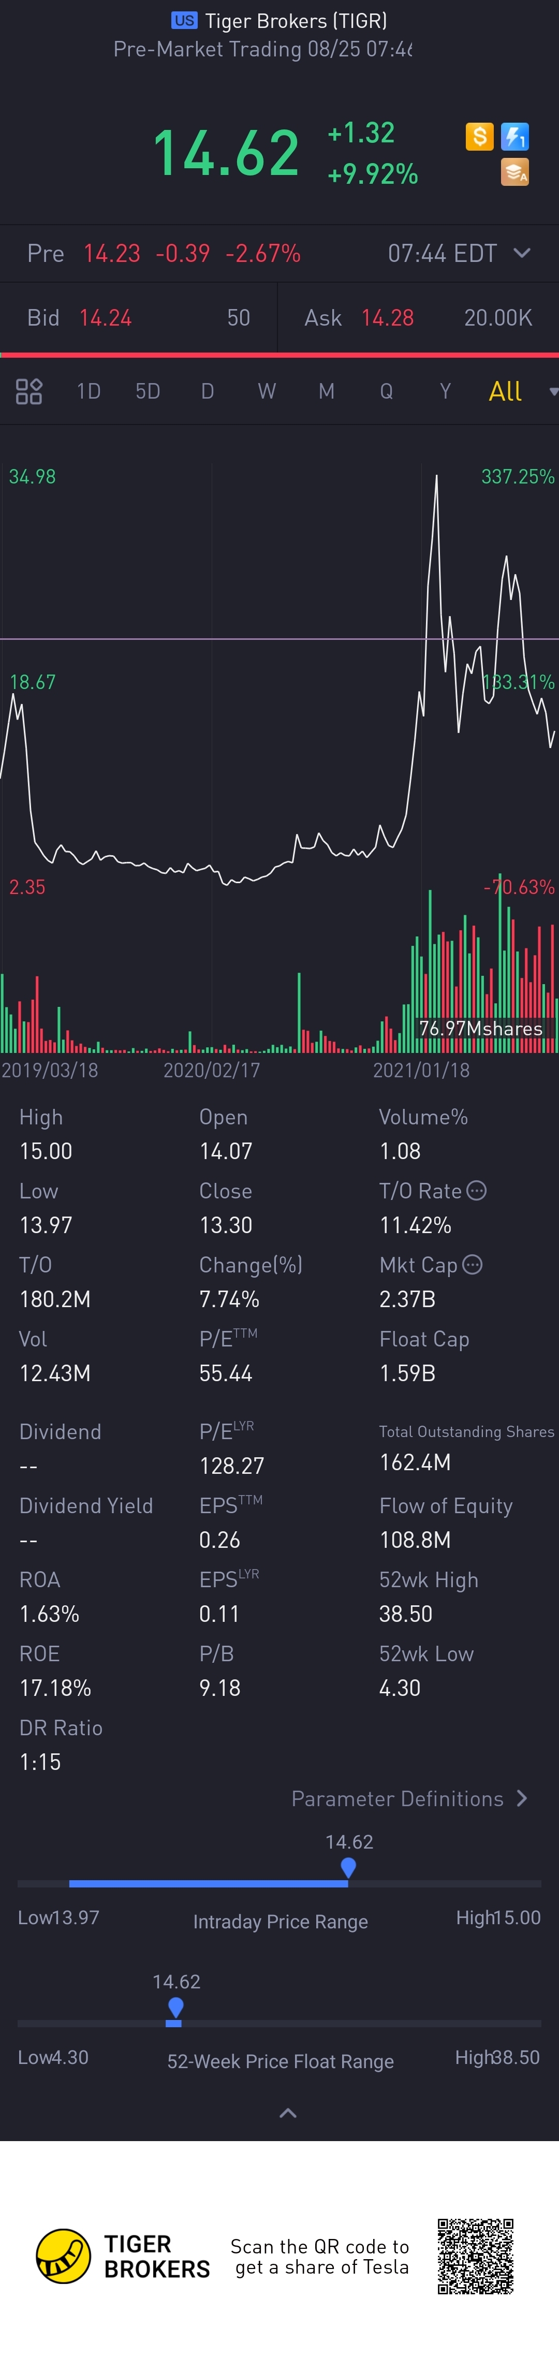Viewport: 559px width, 2372px height.
Task: Tap the Total Outstanding Shares value 162.4M
Action: pyautogui.click(x=415, y=1461)
